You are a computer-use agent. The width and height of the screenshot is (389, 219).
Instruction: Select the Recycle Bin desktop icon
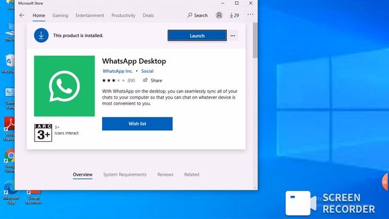[9, 63]
